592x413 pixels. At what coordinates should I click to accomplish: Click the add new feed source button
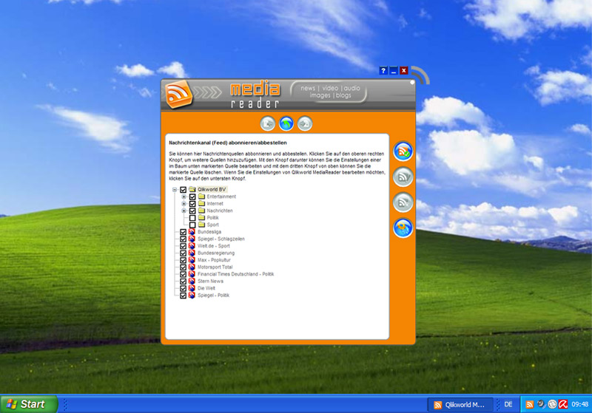coord(403,151)
